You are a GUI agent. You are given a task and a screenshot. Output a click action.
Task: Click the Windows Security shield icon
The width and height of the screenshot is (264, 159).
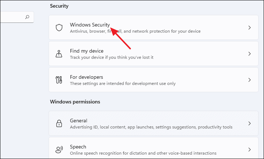[x=59, y=28]
